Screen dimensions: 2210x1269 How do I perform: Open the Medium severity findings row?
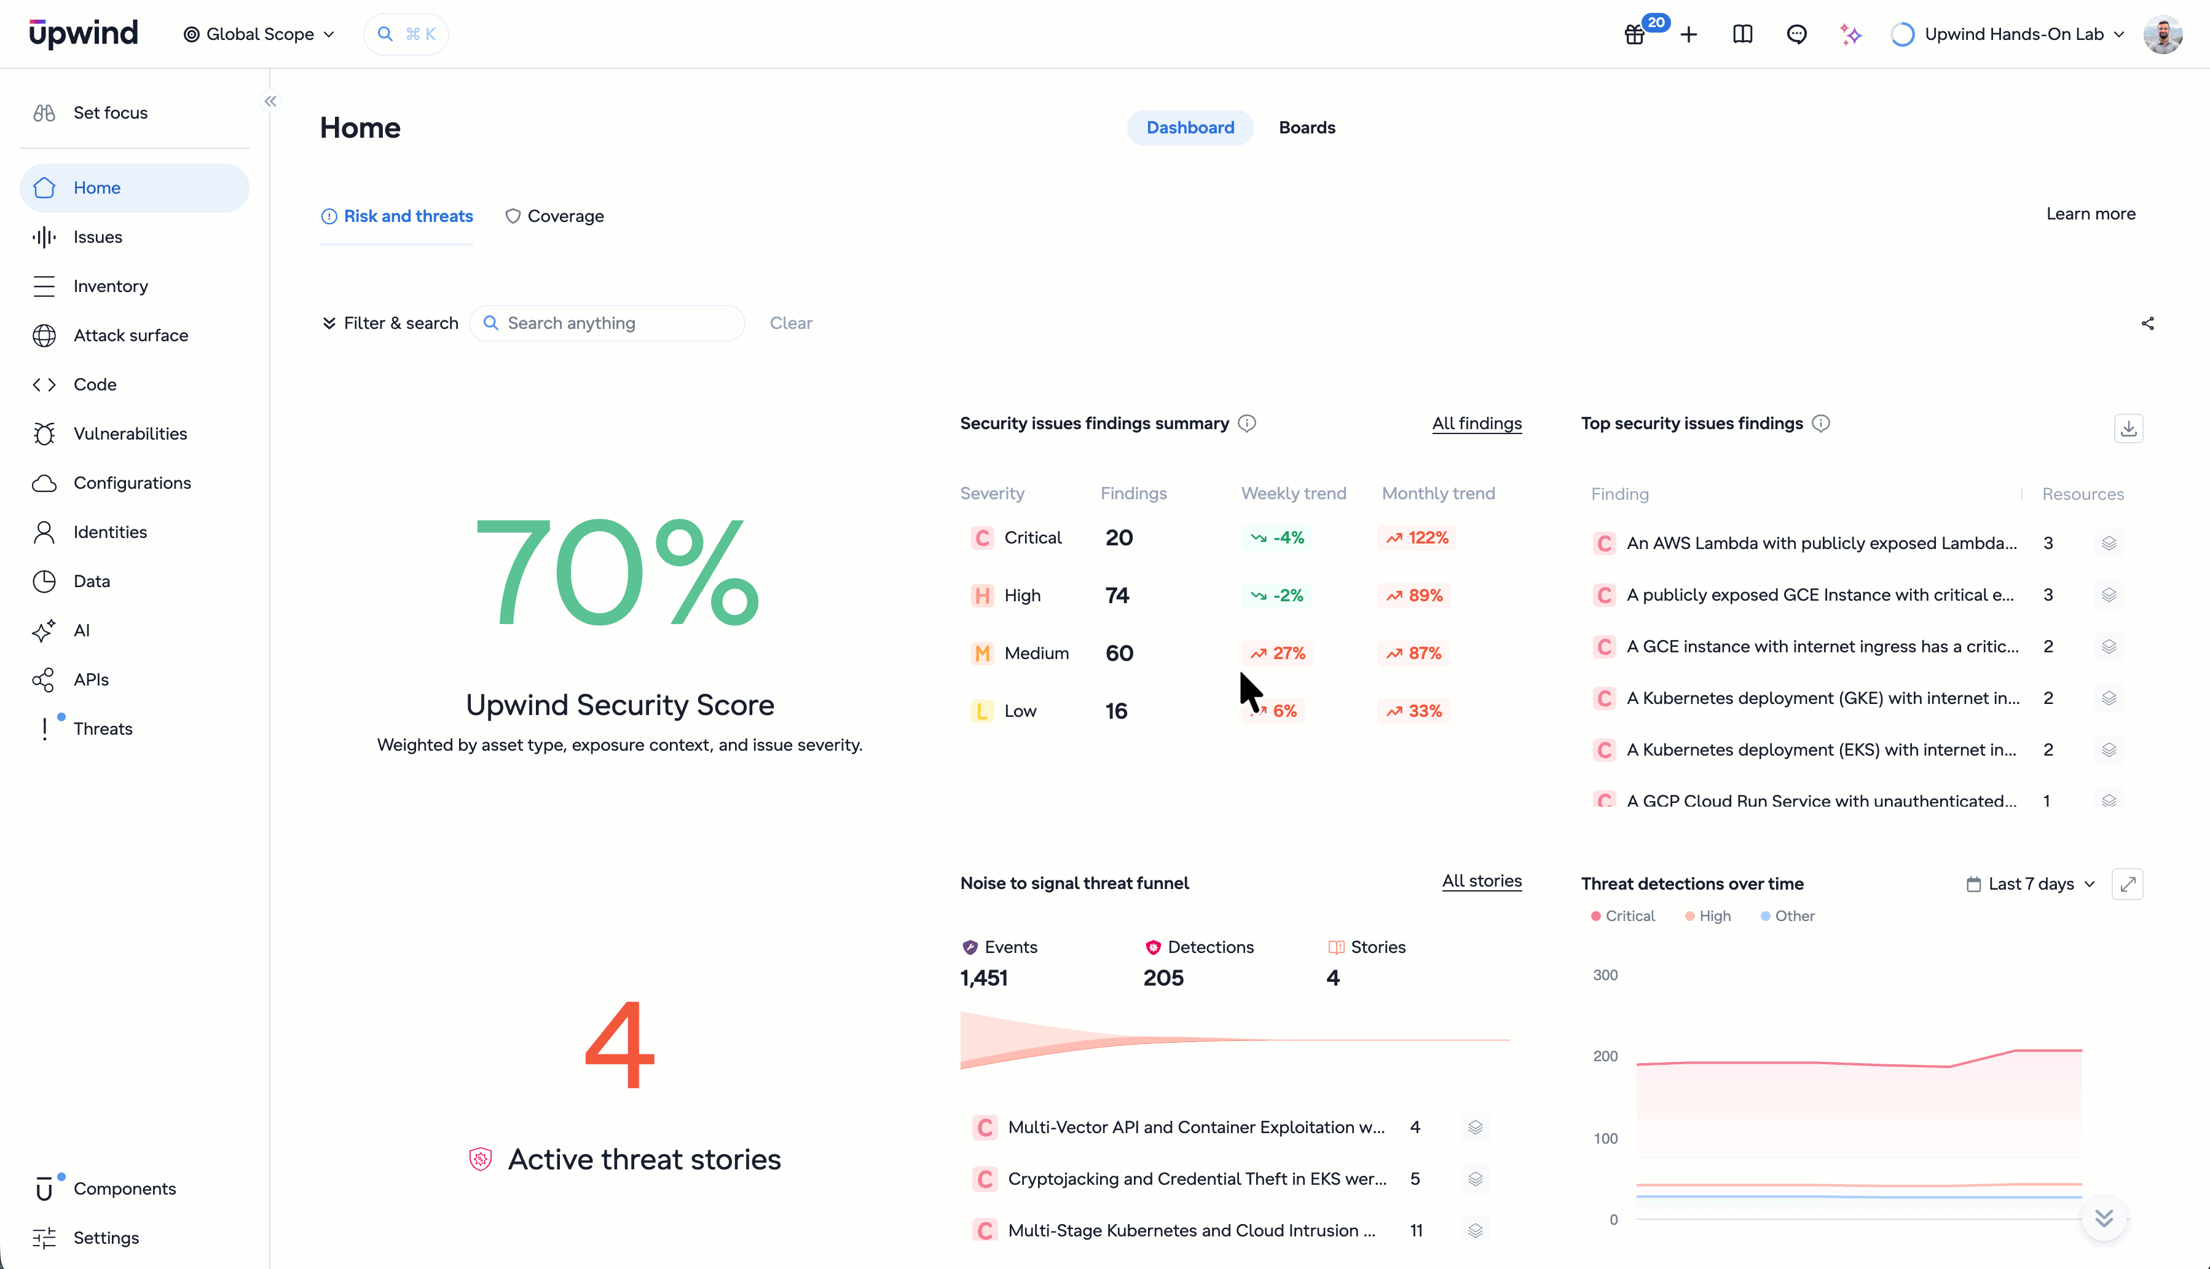point(1240,654)
